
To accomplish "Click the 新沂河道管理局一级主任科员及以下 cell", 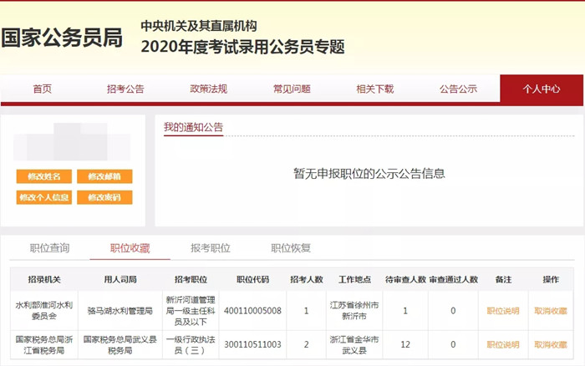I will [191, 311].
